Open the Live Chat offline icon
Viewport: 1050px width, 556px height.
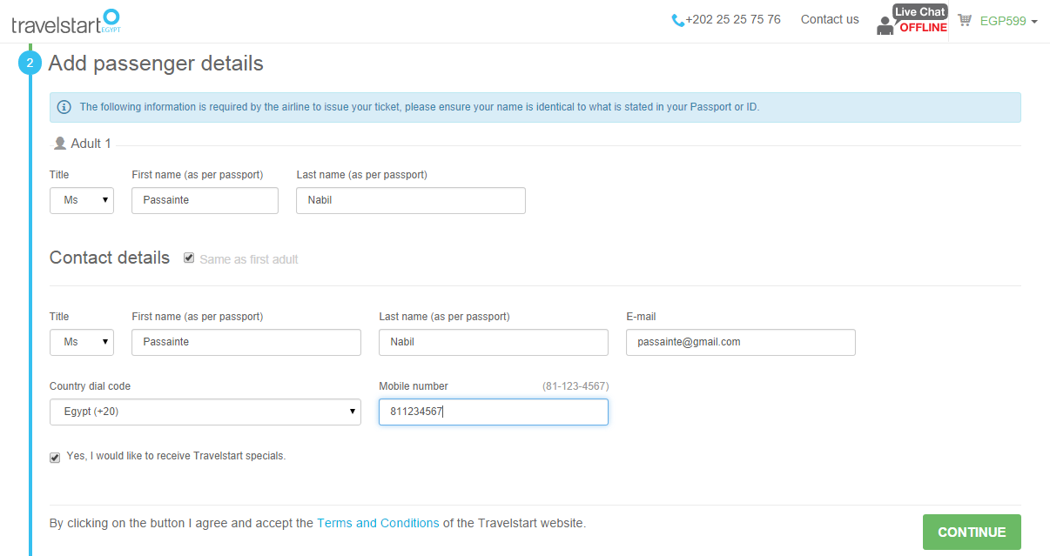coord(912,20)
